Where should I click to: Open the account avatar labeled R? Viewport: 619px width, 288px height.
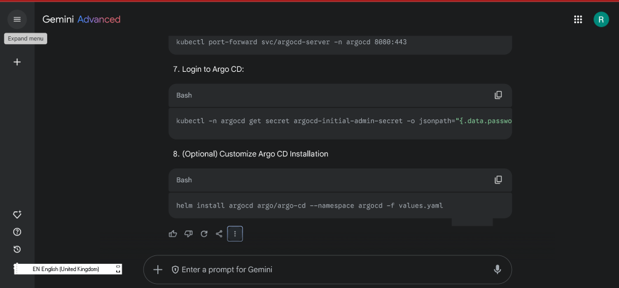click(601, 19)
